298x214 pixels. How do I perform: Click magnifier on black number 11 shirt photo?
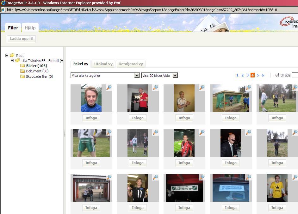point(156,177)
